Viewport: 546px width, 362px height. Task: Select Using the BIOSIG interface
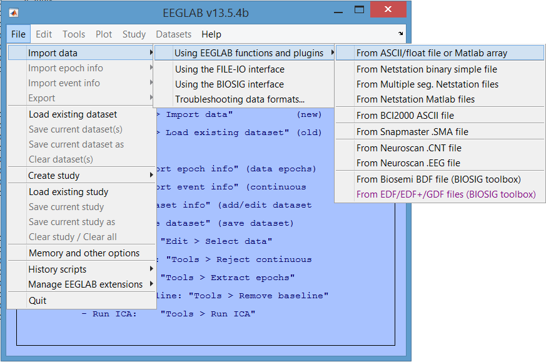tap(244, 84)
